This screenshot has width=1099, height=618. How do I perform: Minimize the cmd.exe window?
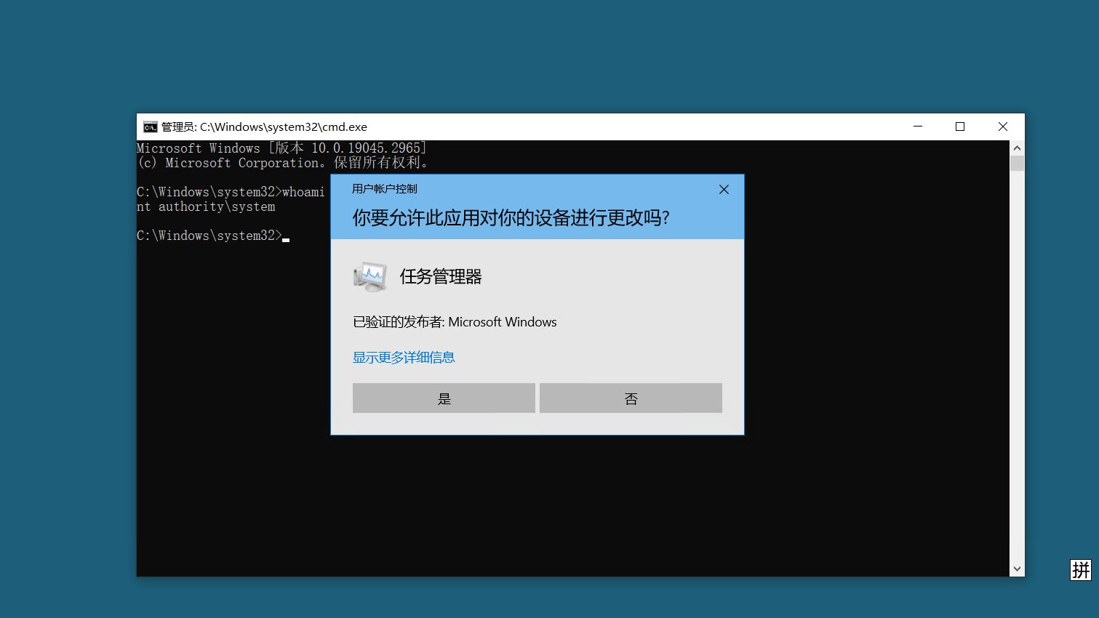coord(918,127)
